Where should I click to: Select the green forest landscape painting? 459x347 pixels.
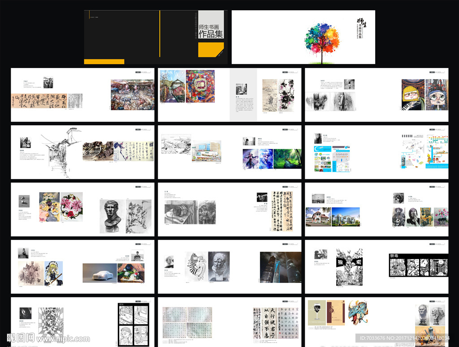coord(287,159)
